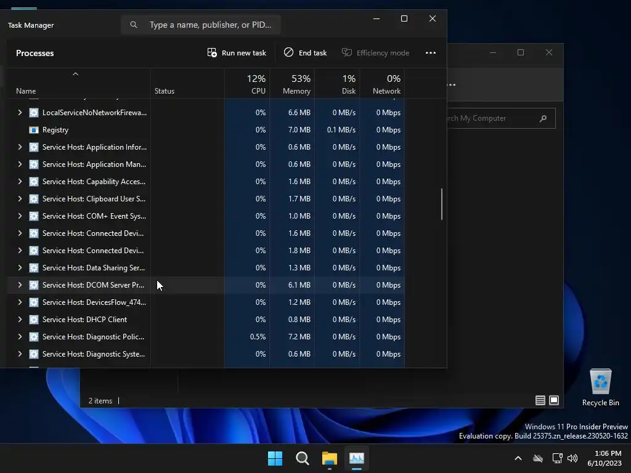
Task: Click the gear icon of LocalServiceNoNetworkFirewall
Action: tap(34, 113)
